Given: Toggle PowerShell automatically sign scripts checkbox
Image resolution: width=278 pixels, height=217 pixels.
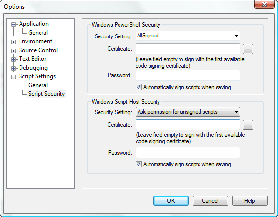Looking at the screenshot, I should (x=139, y=87).
